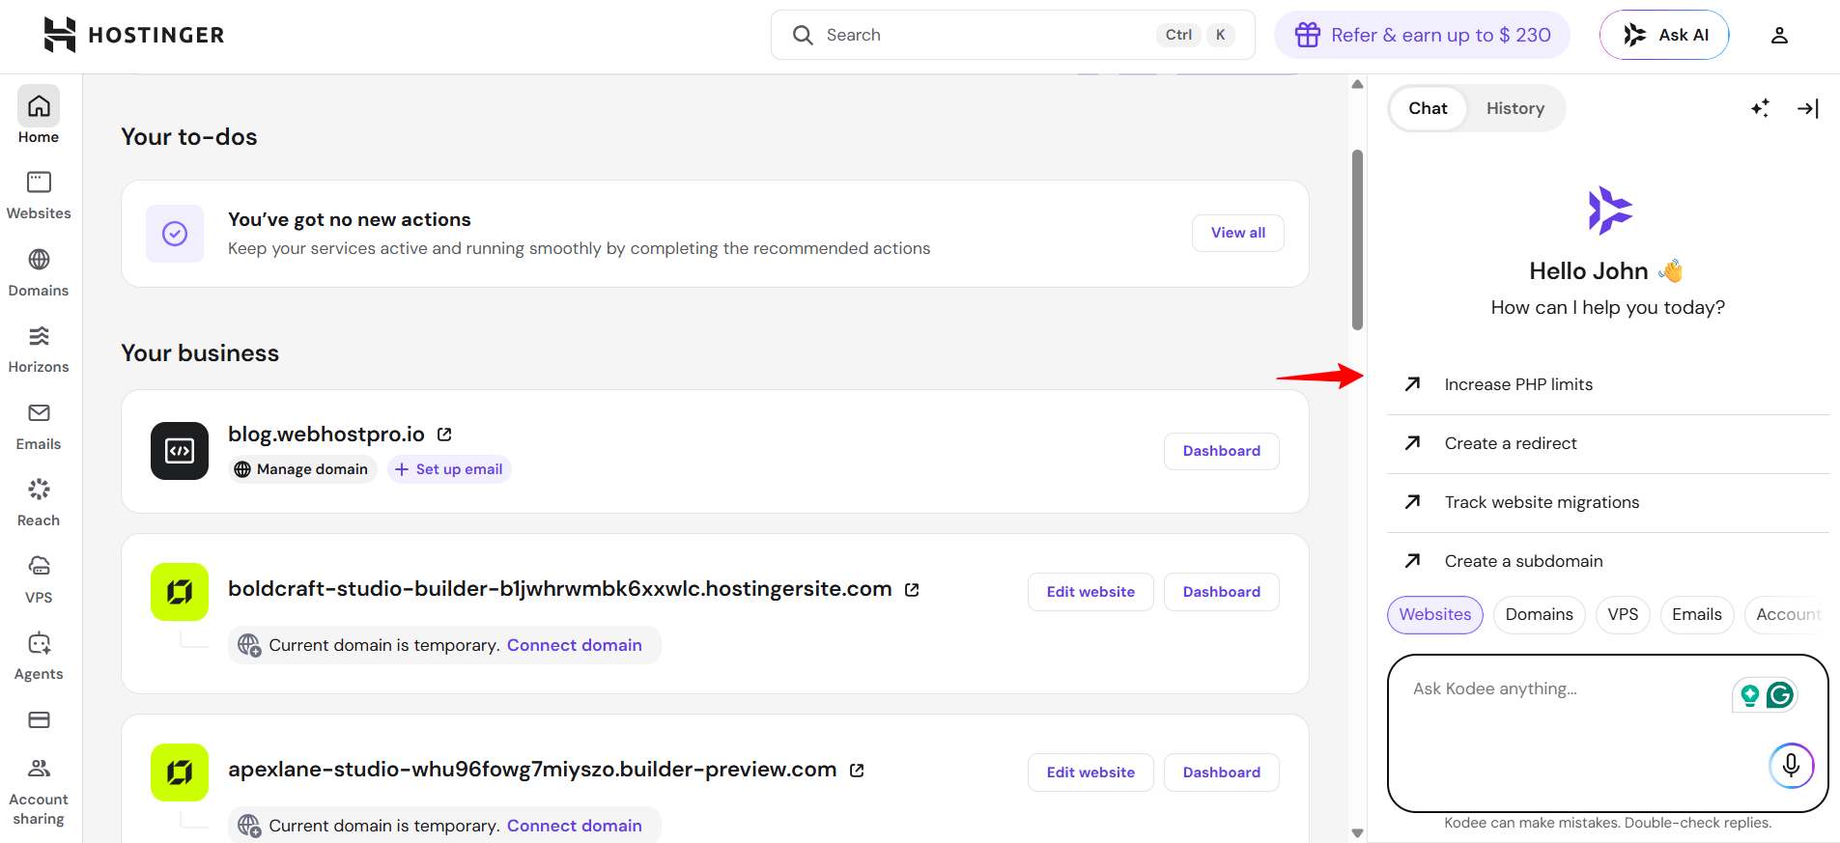This screenshot has width=1840, height=843.
Task: Click Edit website for boldcraft-studio
Action: click(x=1090, y=592)
